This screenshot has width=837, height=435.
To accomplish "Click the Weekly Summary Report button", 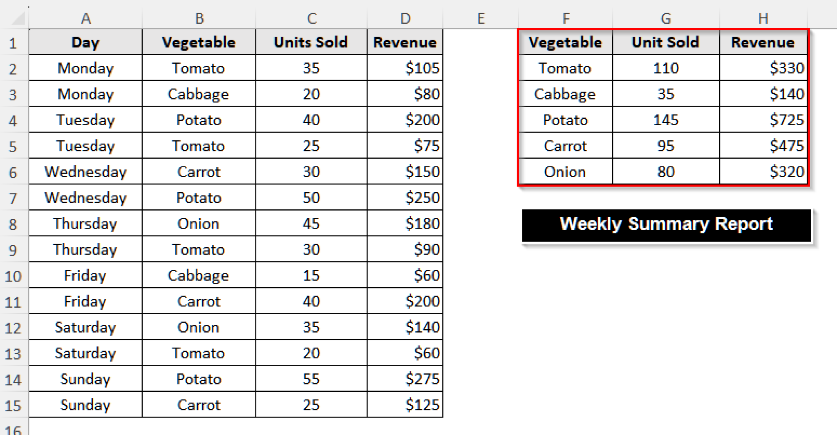I will 666,223.
